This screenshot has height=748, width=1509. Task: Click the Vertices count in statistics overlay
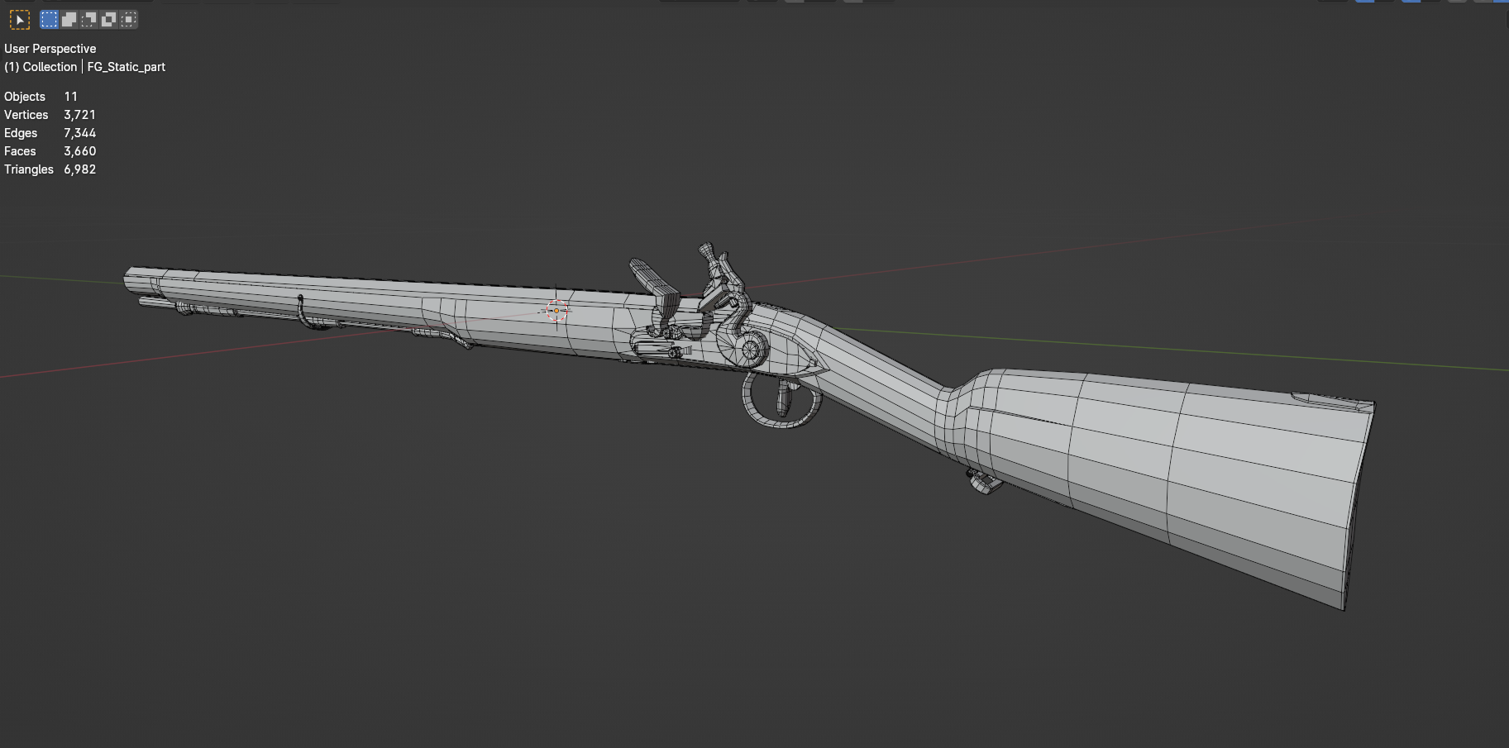79,115
